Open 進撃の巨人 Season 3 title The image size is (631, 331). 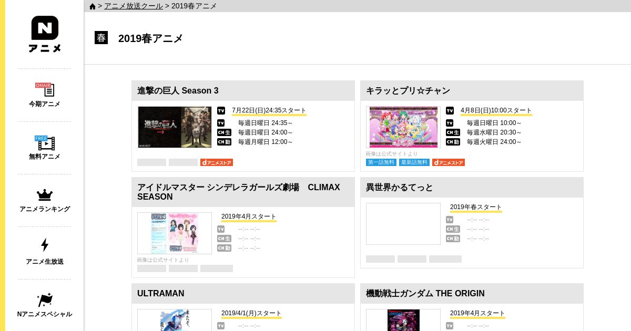coord(178,90)
